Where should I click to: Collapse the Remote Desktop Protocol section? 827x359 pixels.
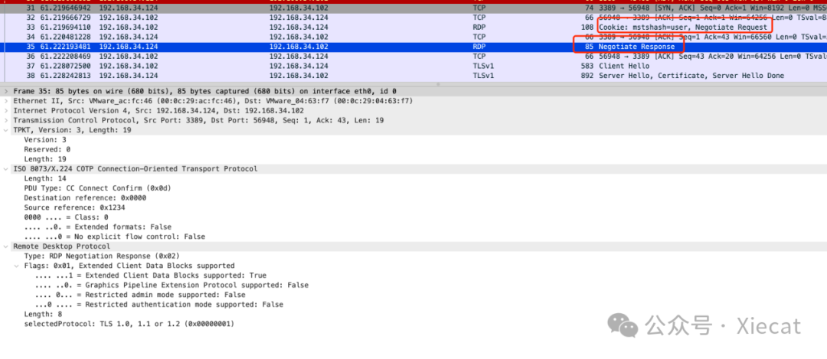point(7,246)
